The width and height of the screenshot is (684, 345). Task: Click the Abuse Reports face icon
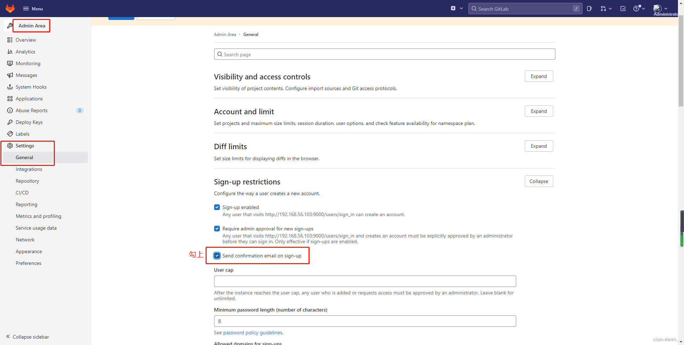pos(10,110)
